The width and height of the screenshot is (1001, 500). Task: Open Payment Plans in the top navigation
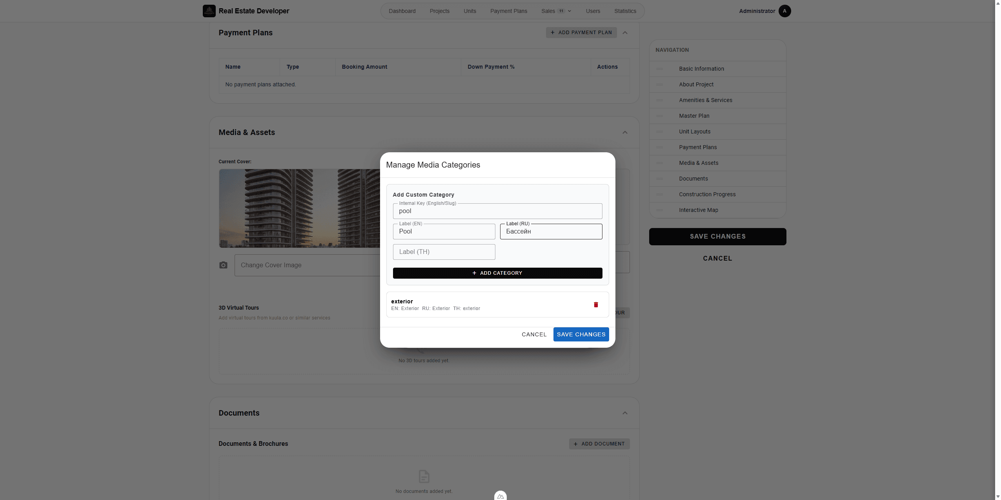[508, 11]
